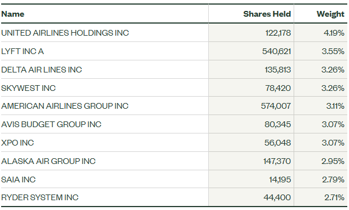Click the Name column header
This screenshot has width=349, height=210.
click(x=13, y=14)
